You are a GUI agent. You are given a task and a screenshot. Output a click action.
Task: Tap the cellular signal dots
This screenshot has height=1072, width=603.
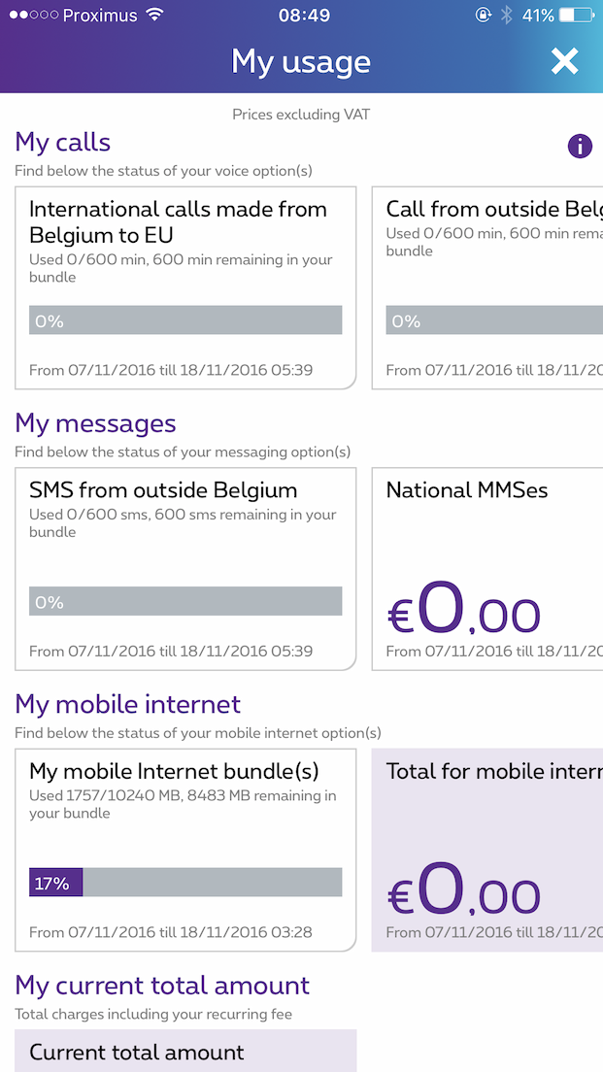pos(32,16)
